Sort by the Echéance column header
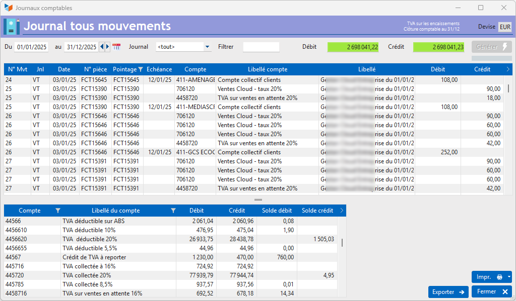516x301 pixels. pos(159,69)
